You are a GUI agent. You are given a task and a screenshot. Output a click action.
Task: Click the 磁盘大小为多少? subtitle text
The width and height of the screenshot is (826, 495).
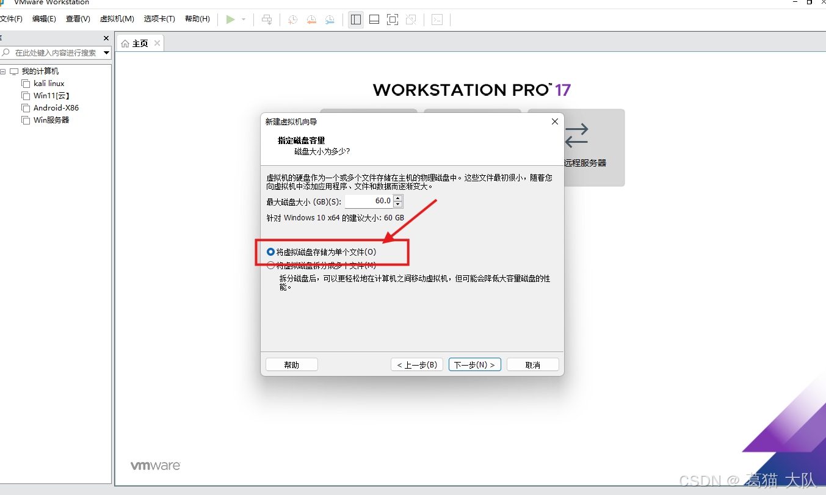322,151
